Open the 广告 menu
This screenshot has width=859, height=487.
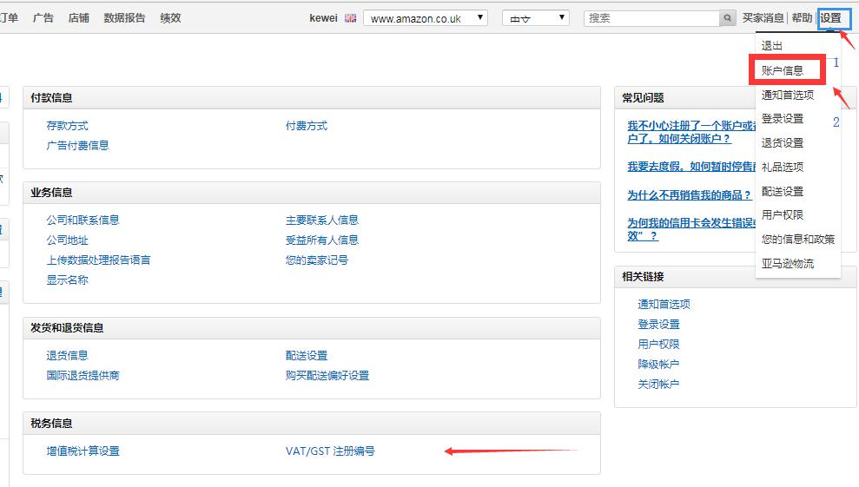[x=43, y=18]
